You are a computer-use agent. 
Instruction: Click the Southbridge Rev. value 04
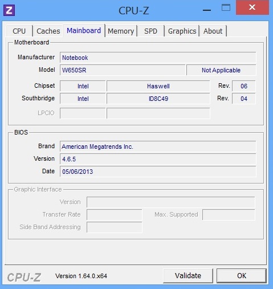pyautogui.click(x=244, y=99)
